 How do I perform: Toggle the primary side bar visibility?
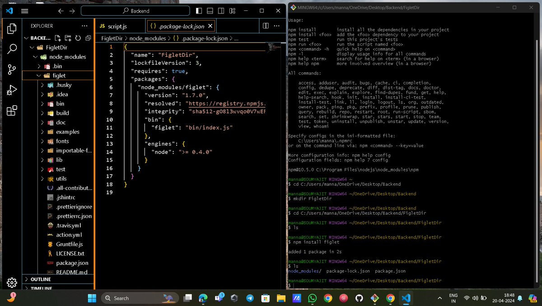[199, 11]
